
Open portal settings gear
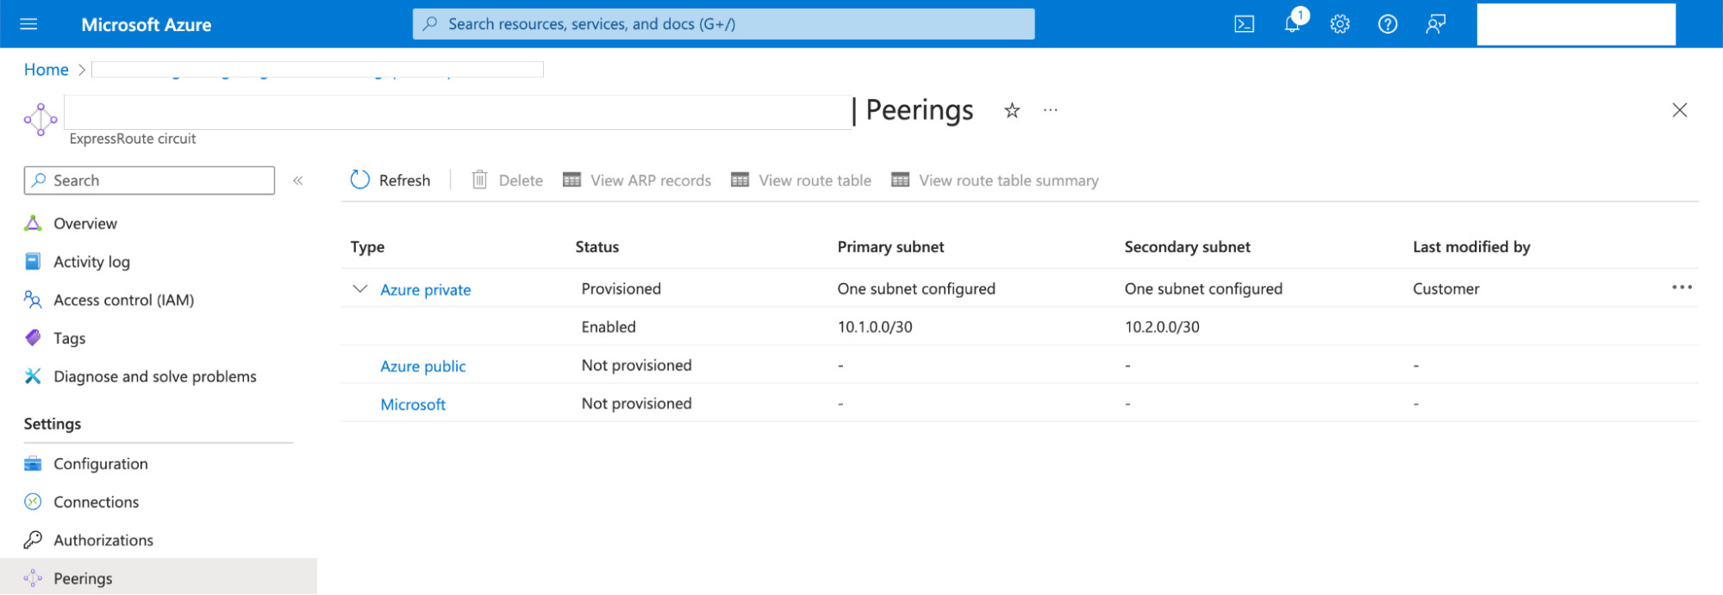point(1339,24)
